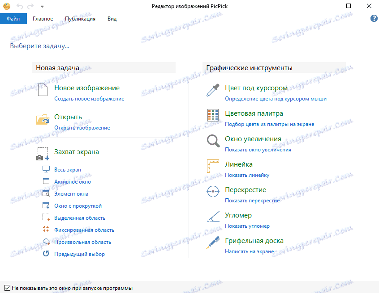Screen dimensions: 379x293
Task: Select 'Активное окно' capture option
Action: coord(73,182)
